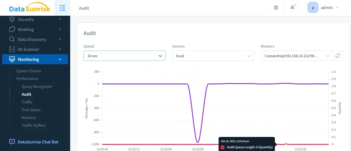Viewport: 351px width, 151px height.
Task: Expand the Masking menu section
Action: pyautogui.click(x=35, y=29)
